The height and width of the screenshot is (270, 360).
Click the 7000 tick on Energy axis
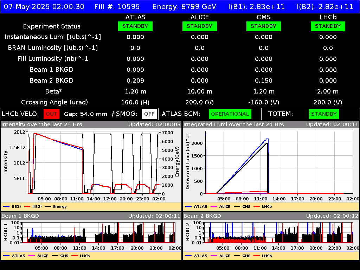pos(168,133)
